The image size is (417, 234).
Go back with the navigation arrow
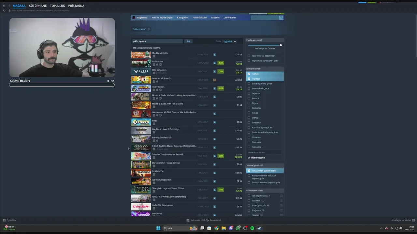[x=4, y=6]
